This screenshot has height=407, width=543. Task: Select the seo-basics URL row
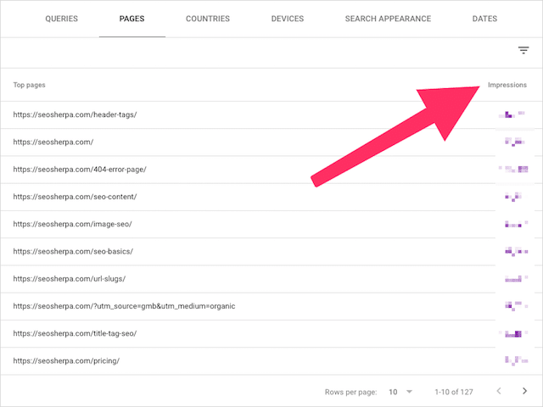[271, 251]
